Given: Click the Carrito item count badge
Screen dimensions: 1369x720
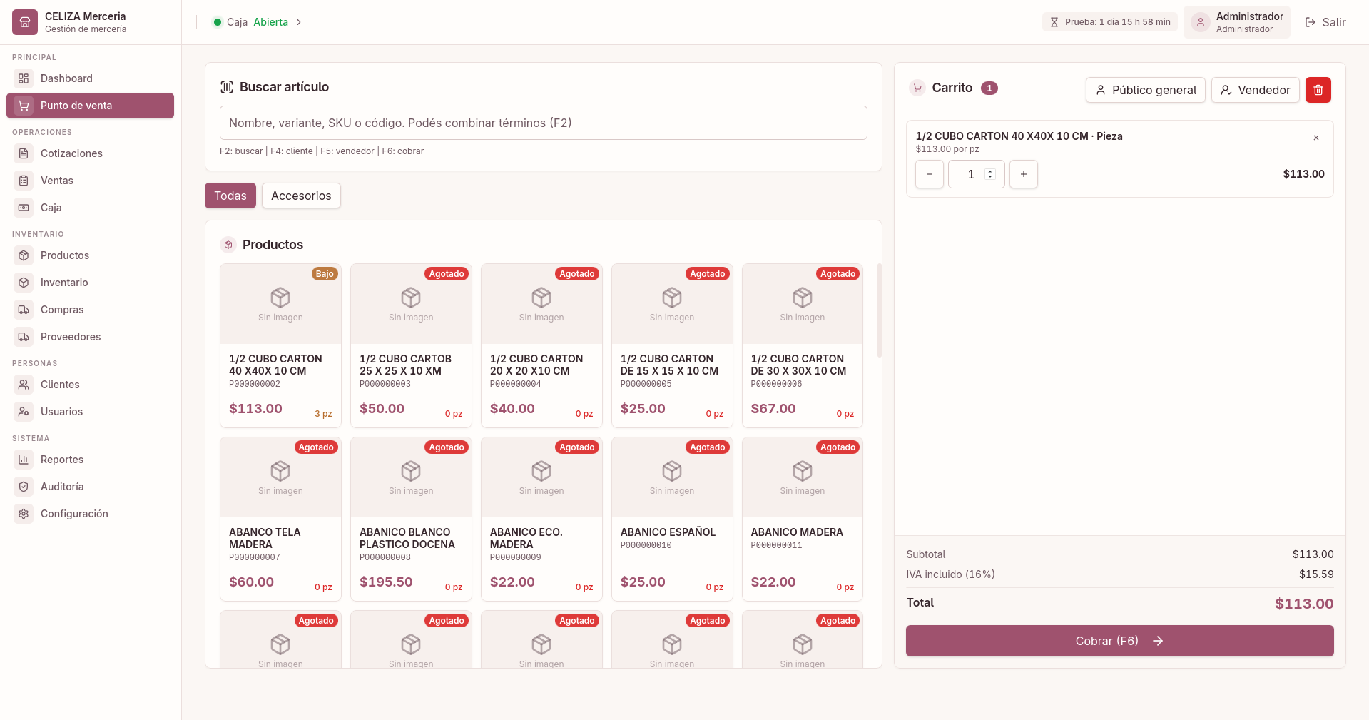Looking at the screenshot, I should tap(989, 88).
